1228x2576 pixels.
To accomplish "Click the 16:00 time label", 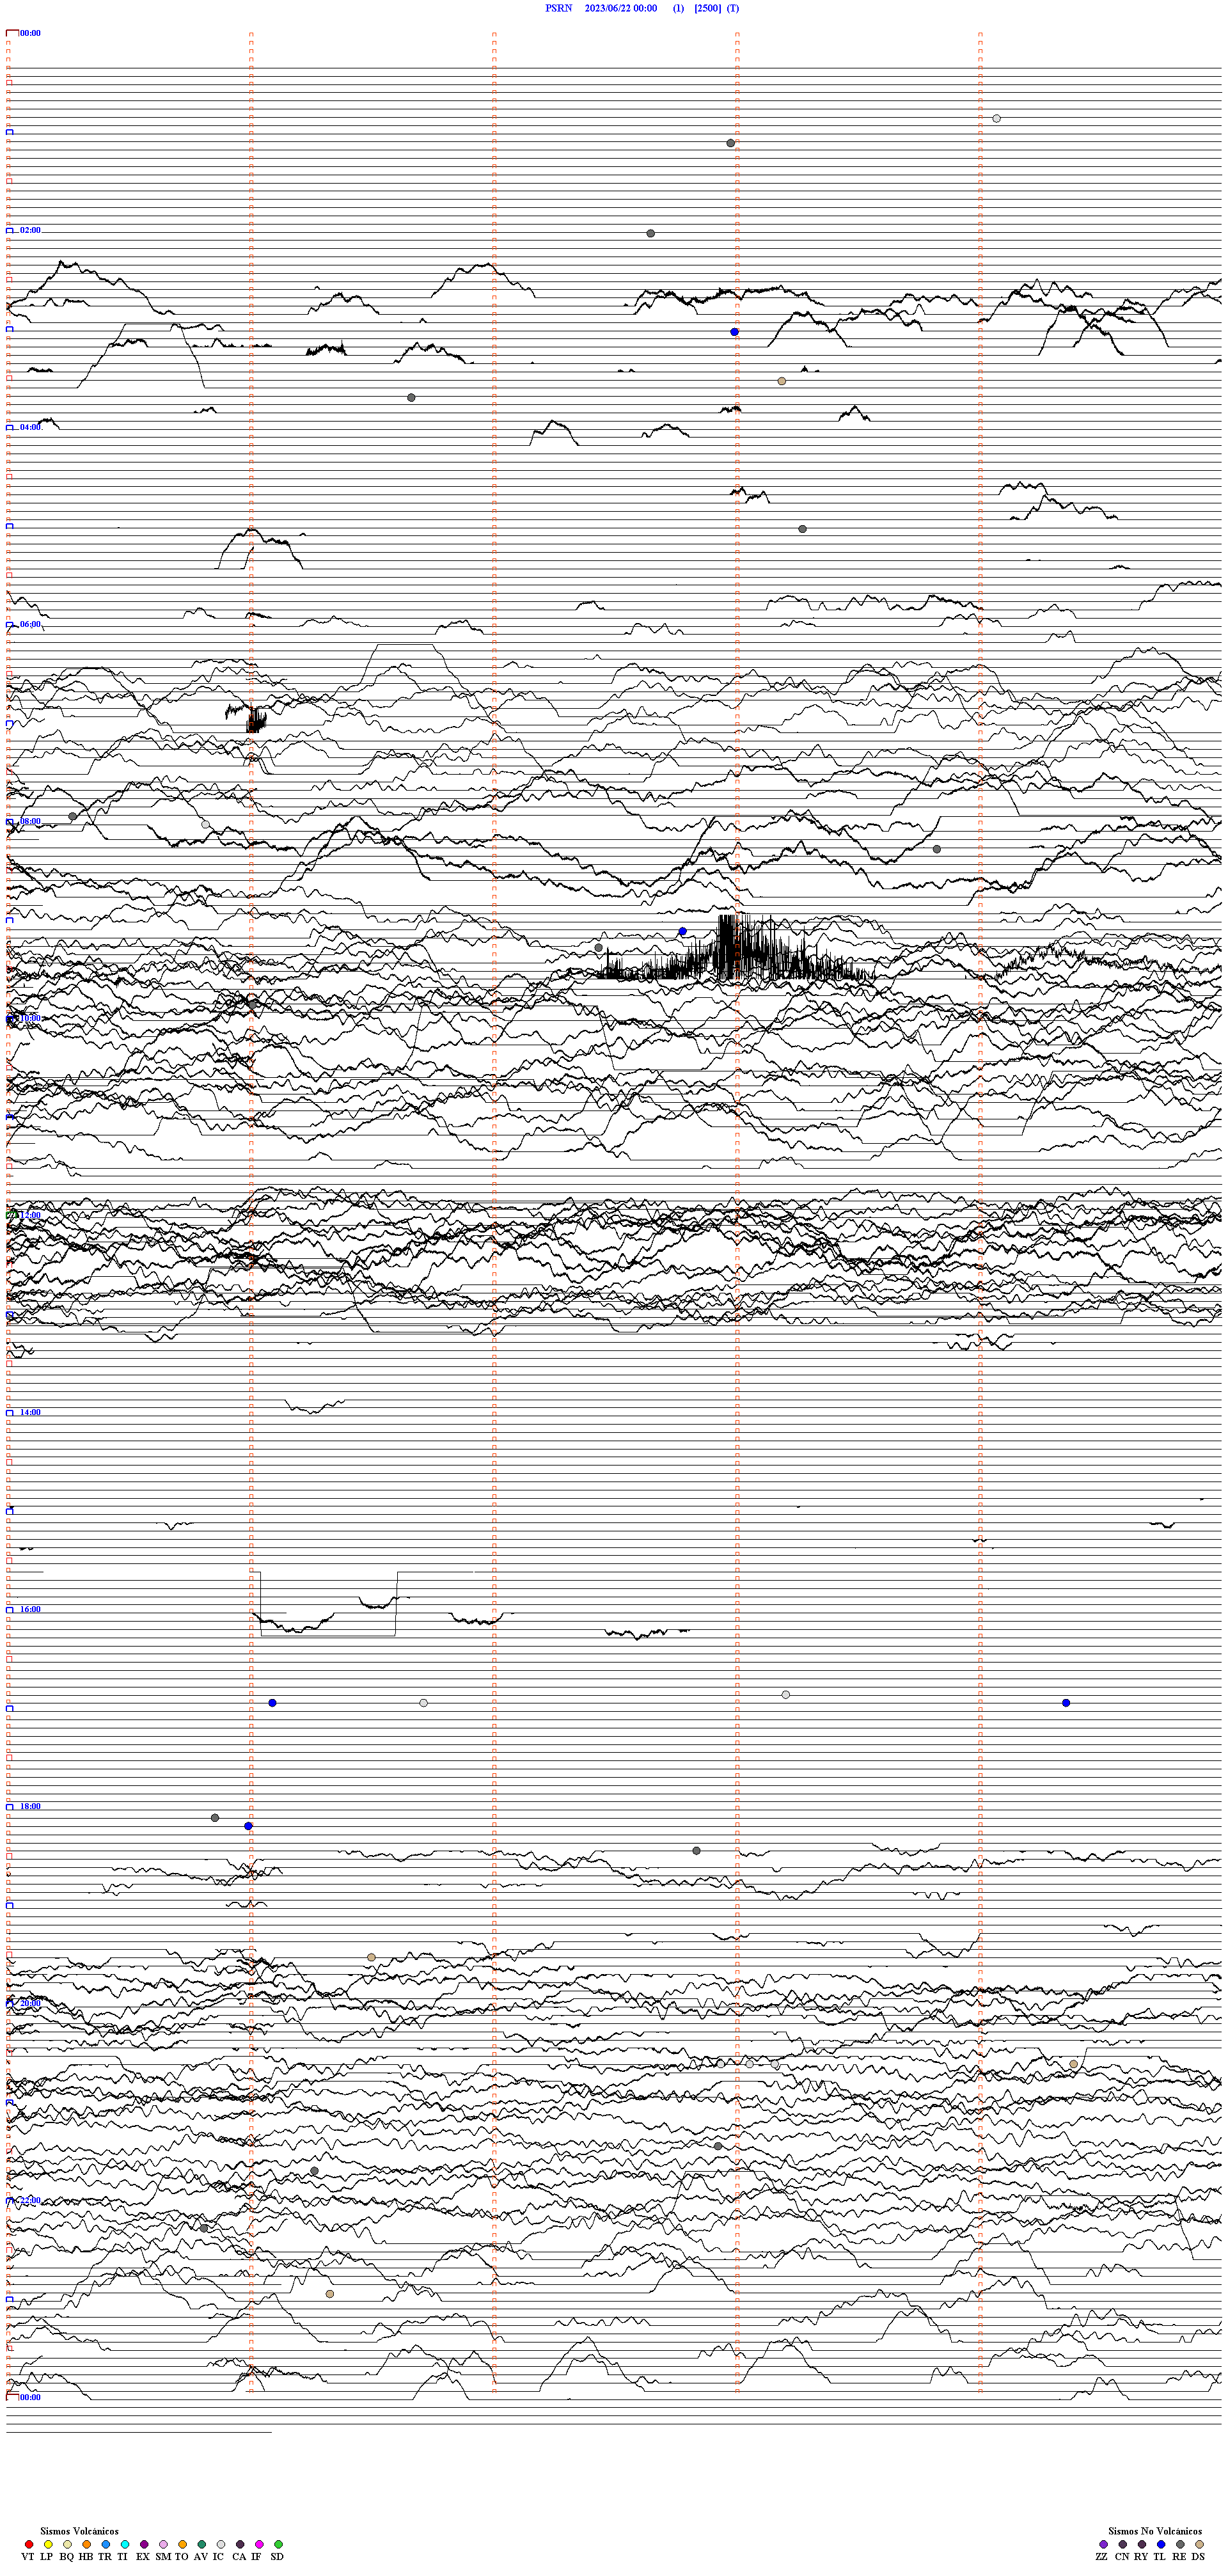I will click(30, 1609).
